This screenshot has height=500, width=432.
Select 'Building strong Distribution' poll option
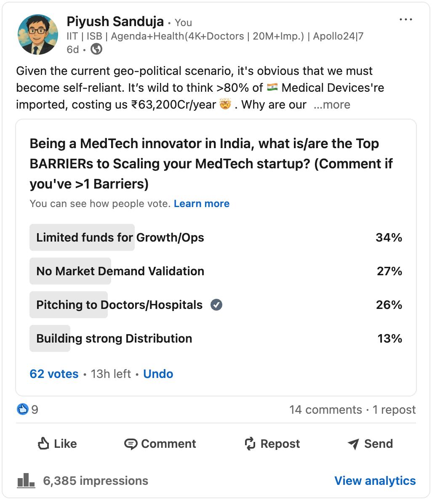click(114, 338)
